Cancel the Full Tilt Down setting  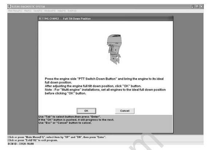tap(125, 111)
